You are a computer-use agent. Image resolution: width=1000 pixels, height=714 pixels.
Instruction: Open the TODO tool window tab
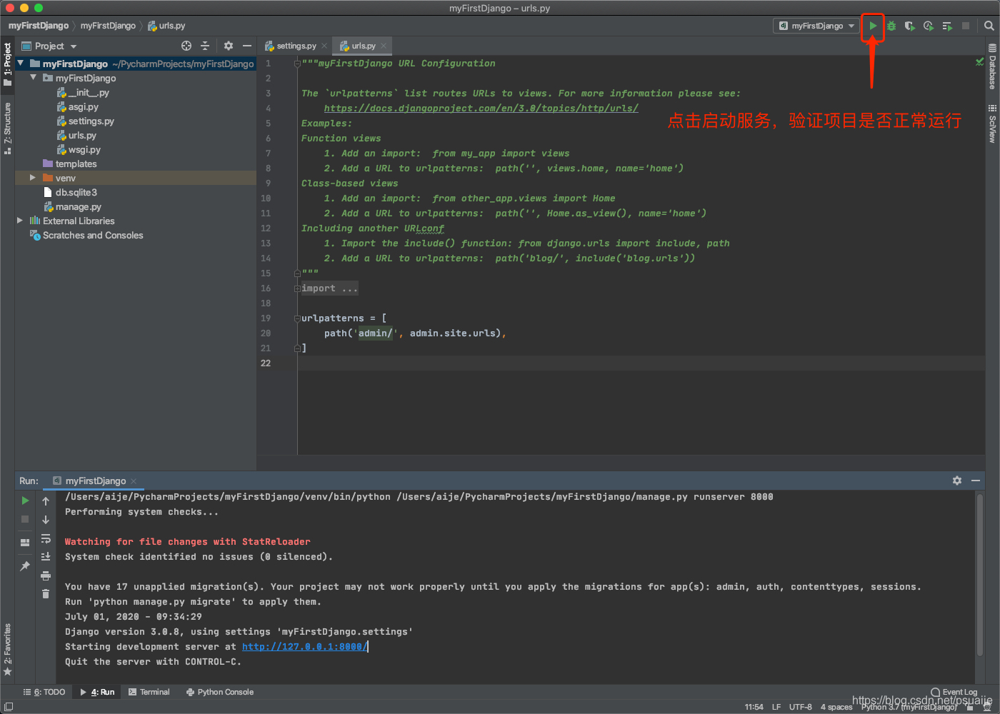(44, 692)
